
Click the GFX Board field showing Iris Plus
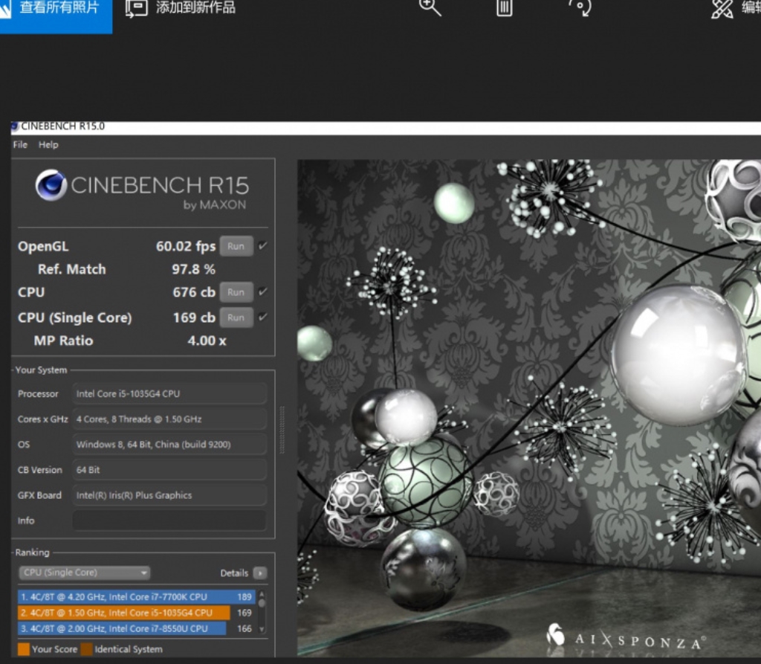pos(169,495)
